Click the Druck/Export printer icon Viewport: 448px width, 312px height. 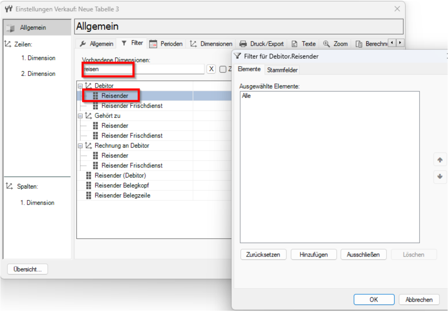point(243,44)
